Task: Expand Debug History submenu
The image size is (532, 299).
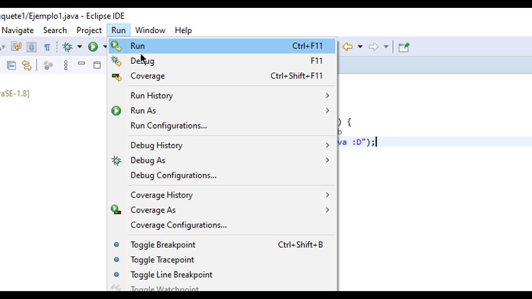Action: (222, 145)
